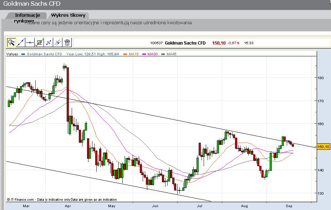Click the 140 price axis label
The width and height of the screenshot is (331, 210).
click(320, 170)
